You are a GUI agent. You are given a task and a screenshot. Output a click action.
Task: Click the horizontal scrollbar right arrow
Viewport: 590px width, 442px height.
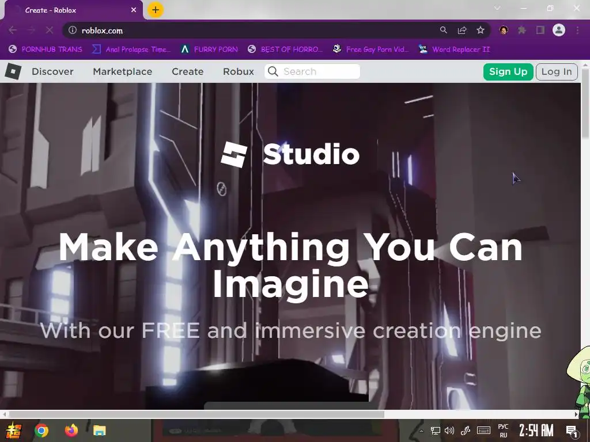point(576,414)
